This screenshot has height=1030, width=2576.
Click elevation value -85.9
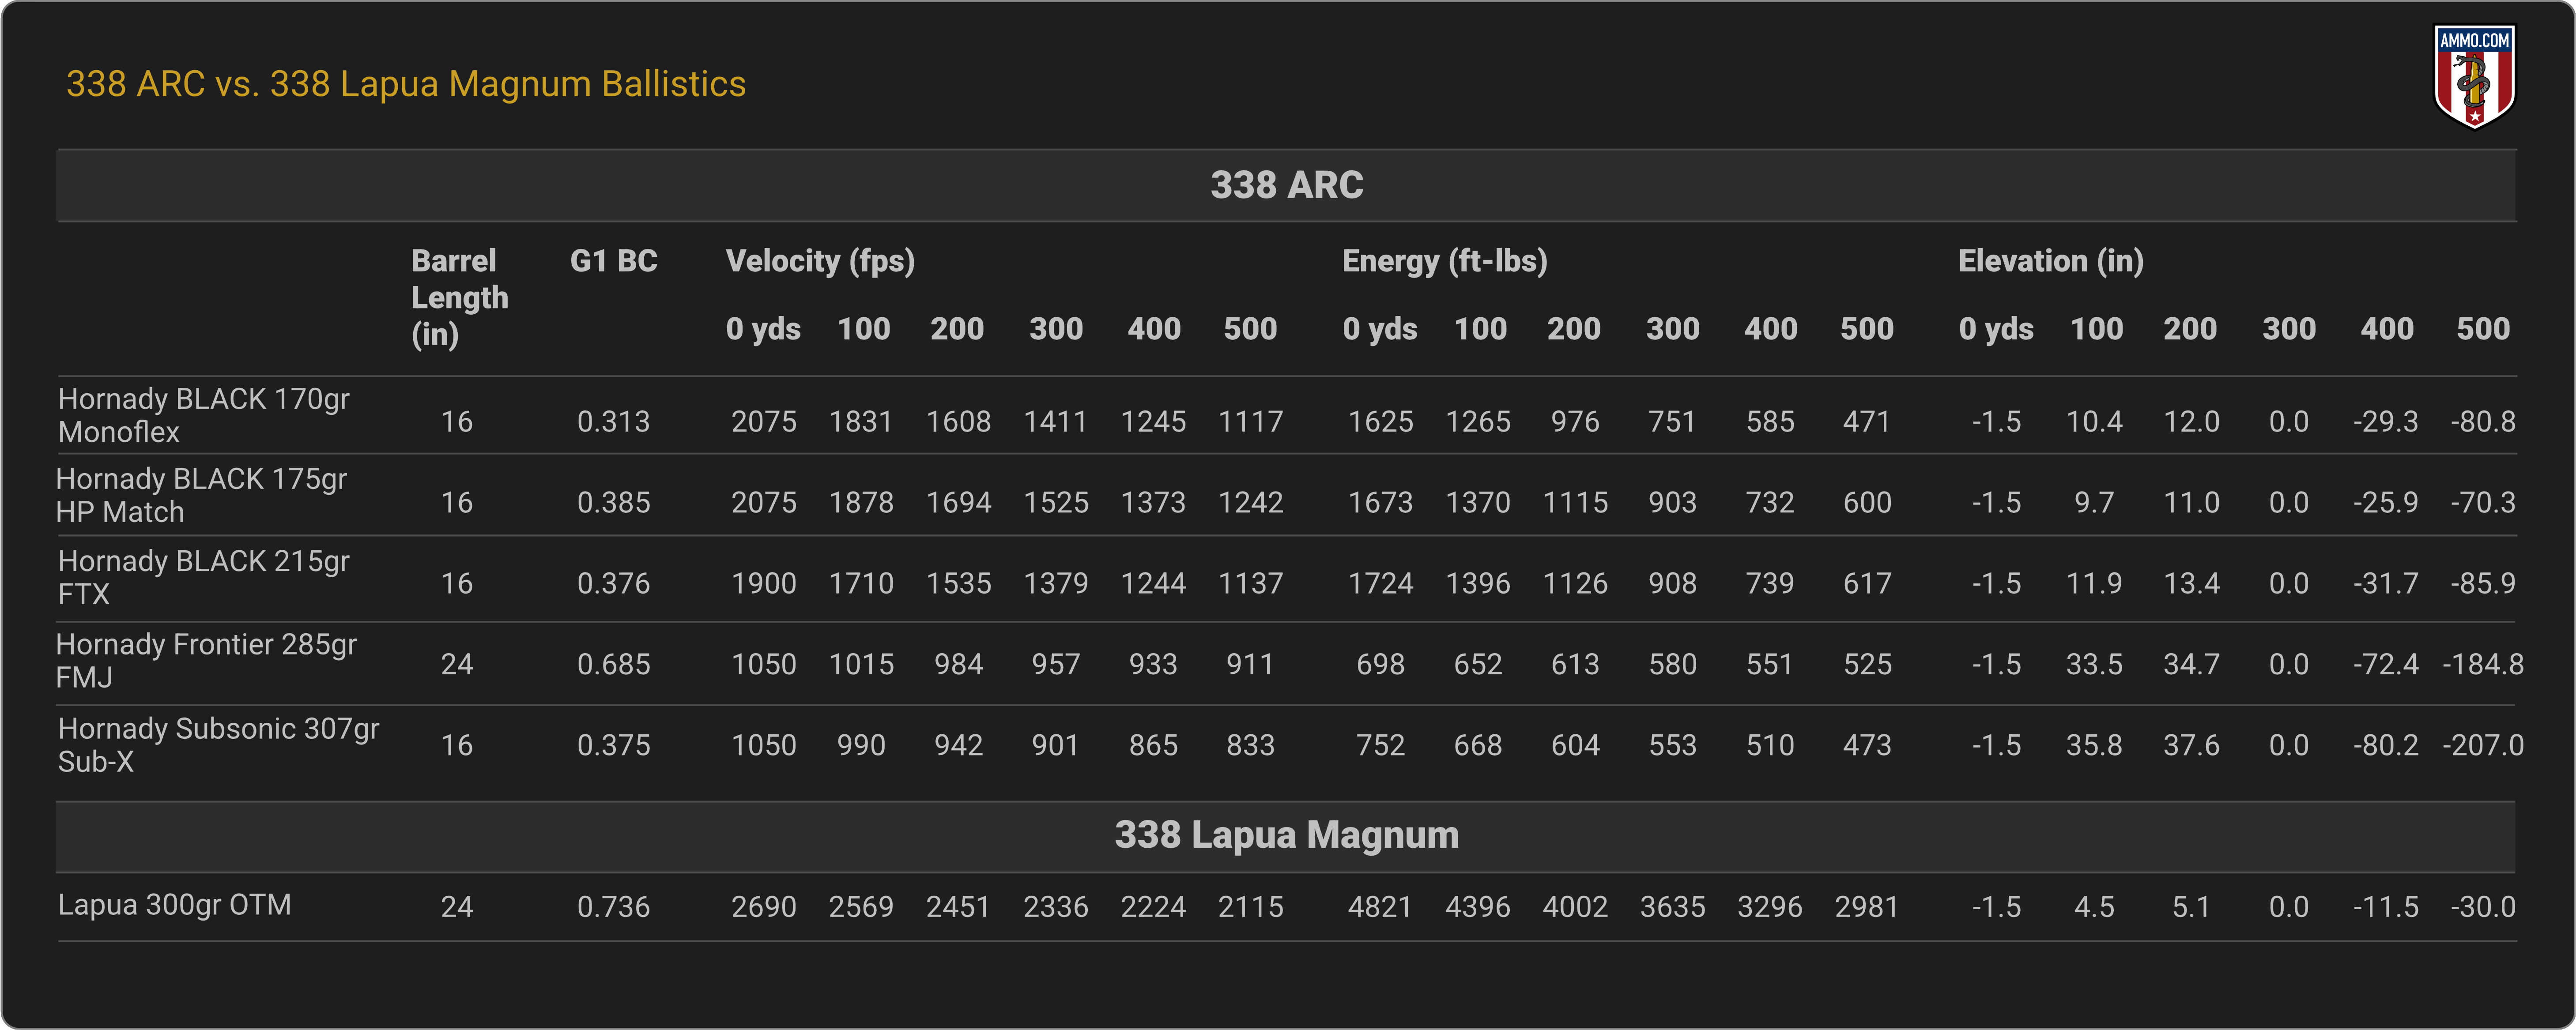point(2483,584)
